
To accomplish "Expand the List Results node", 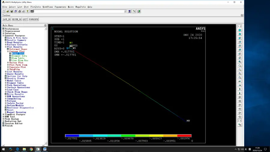I will pyautogui.click(x=6, y=72).
